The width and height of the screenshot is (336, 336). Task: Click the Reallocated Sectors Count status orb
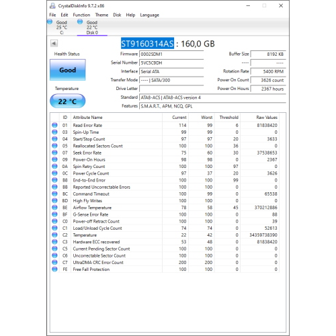(x=54, y=146)
